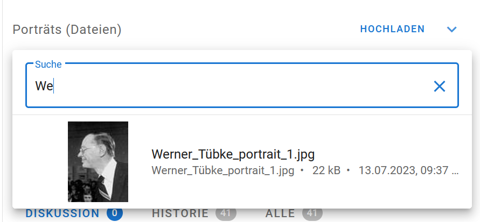Select the Werner_Tübke_portrait_1.jpg result title
The height and width of the screenshot is (222, 480).
(x=233, y=154)
